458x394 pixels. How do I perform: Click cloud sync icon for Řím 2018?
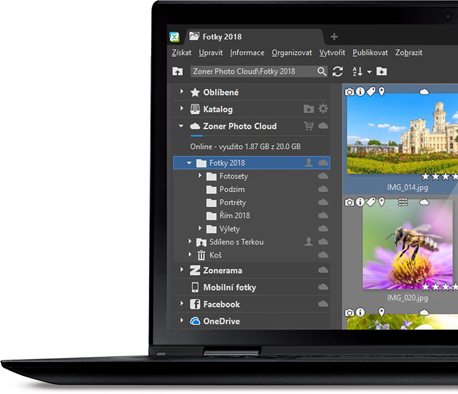[x=323, y=215]
